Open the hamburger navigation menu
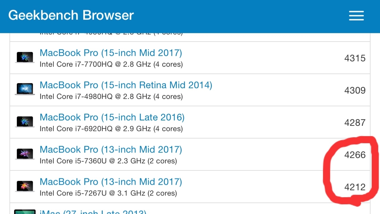 [x=356, y=15]
